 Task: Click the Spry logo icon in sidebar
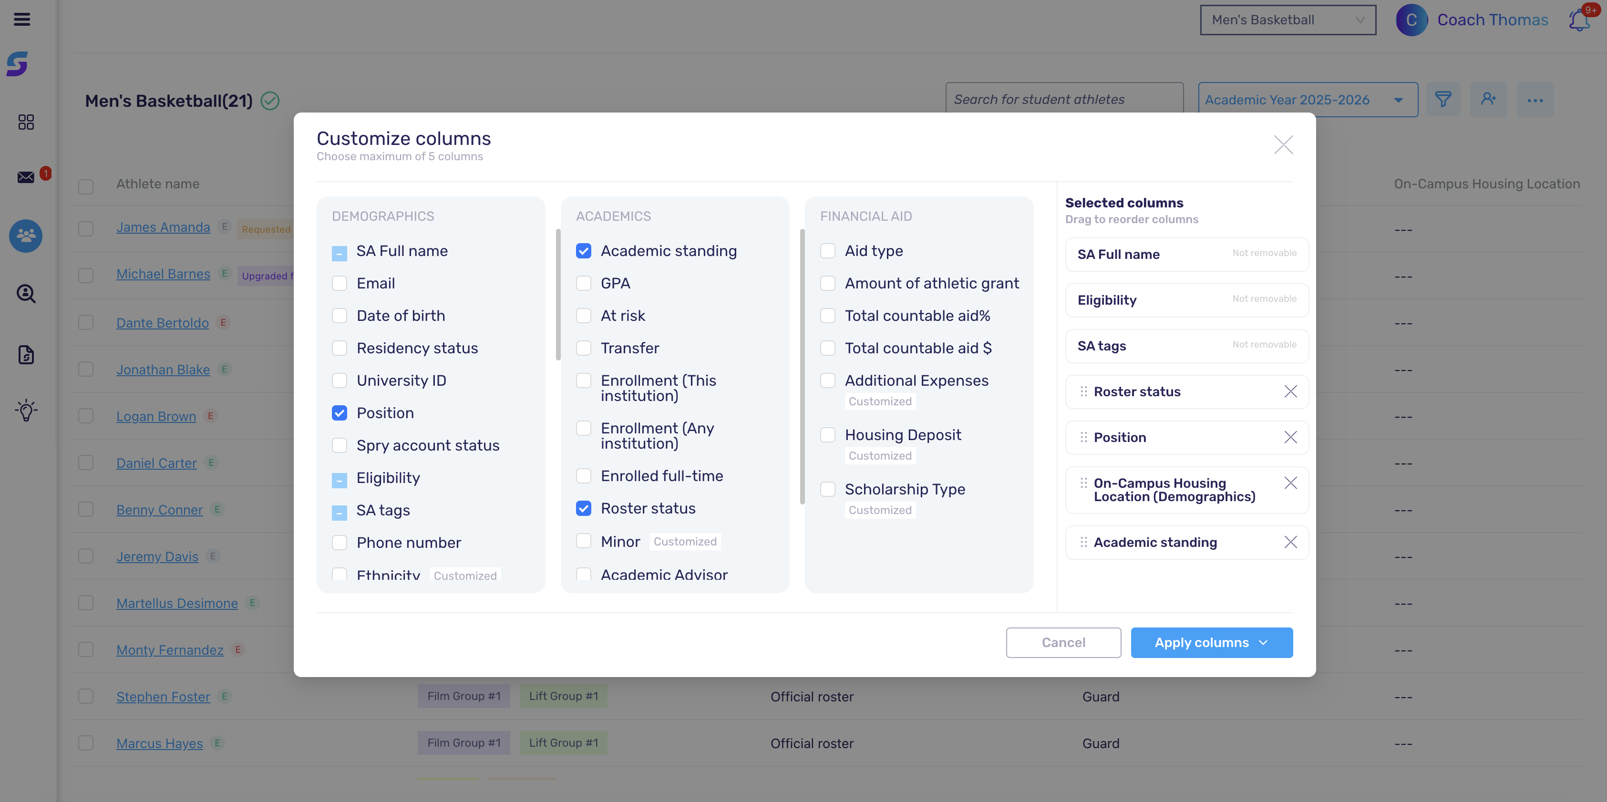(18, 63)
